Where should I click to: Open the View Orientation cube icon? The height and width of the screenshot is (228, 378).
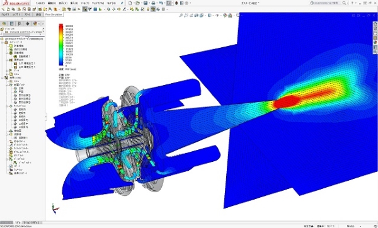pos(210,15)
